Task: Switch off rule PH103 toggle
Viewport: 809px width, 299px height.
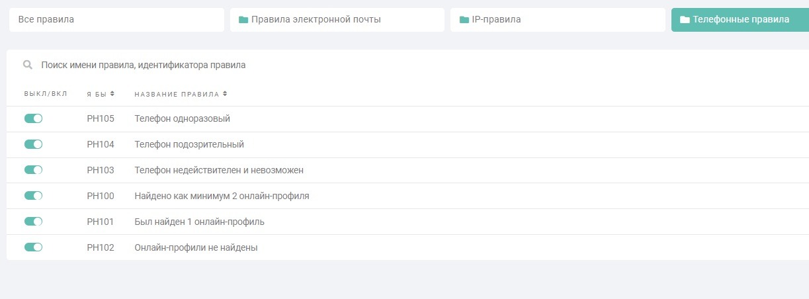Action: [33, 170]
